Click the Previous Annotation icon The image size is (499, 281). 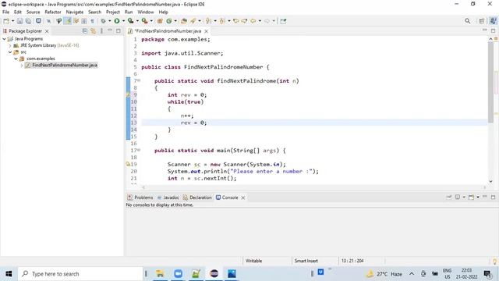pos(222,21)
